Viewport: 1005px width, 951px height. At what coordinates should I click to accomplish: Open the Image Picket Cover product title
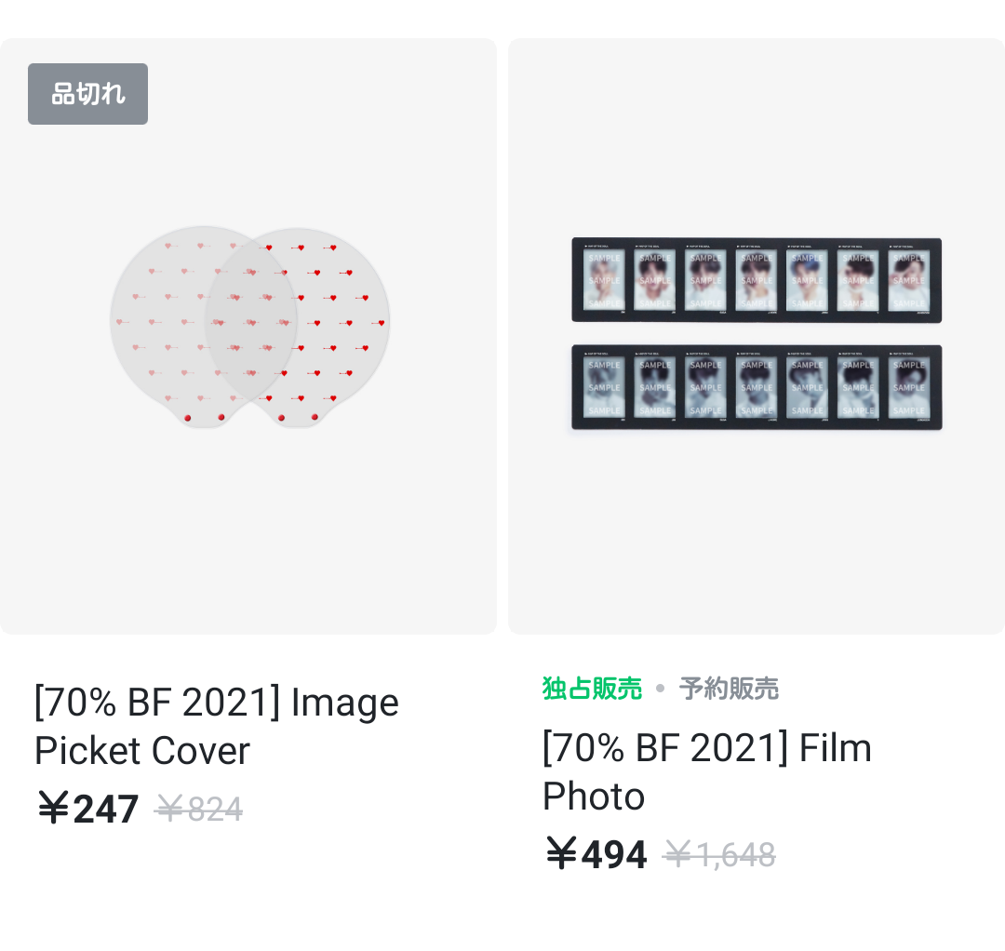(216, 727)
